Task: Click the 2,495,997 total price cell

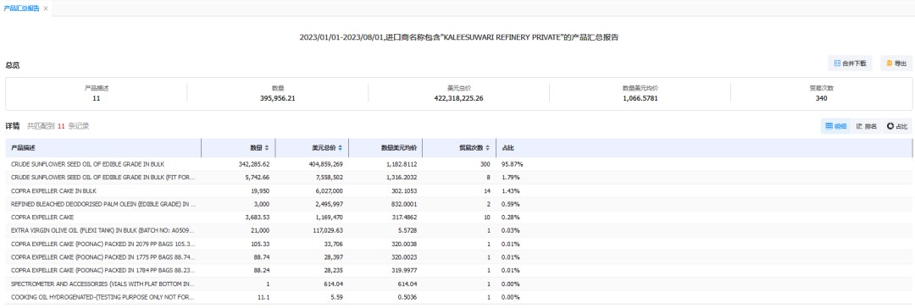Action: (329, 204)
